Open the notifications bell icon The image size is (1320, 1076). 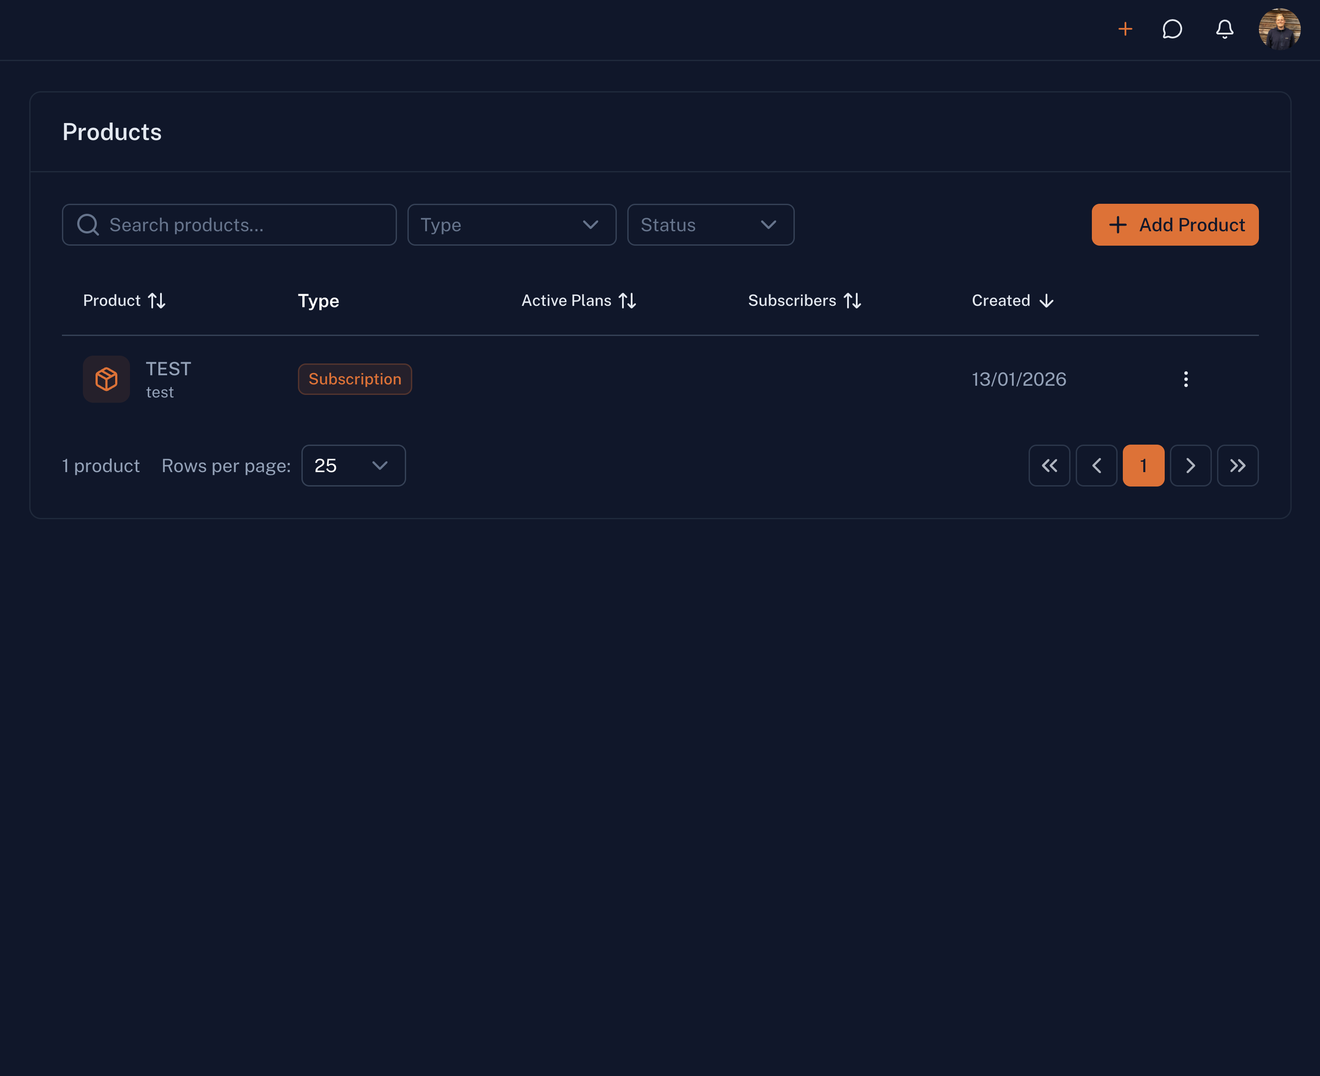[x=1224, y=29]
